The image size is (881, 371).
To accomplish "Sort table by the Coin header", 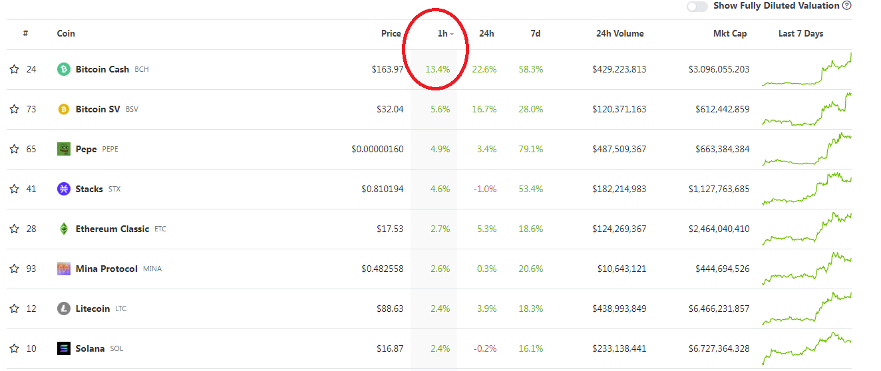I will 66,33.
